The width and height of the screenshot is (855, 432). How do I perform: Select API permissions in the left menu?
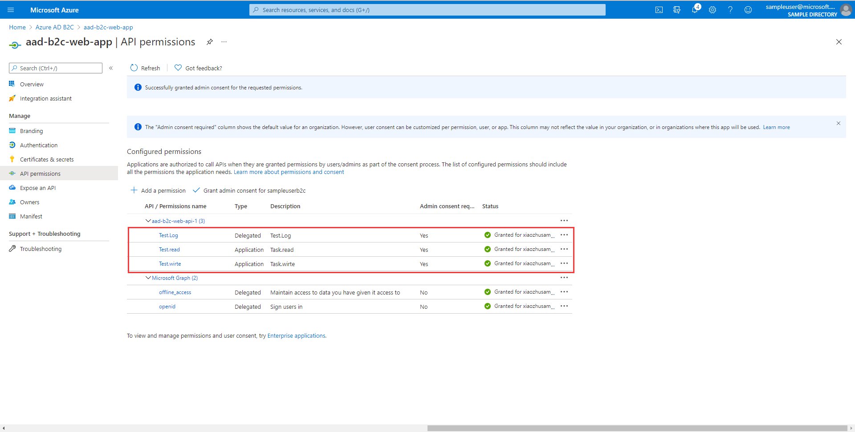click(x=59, y=174)
